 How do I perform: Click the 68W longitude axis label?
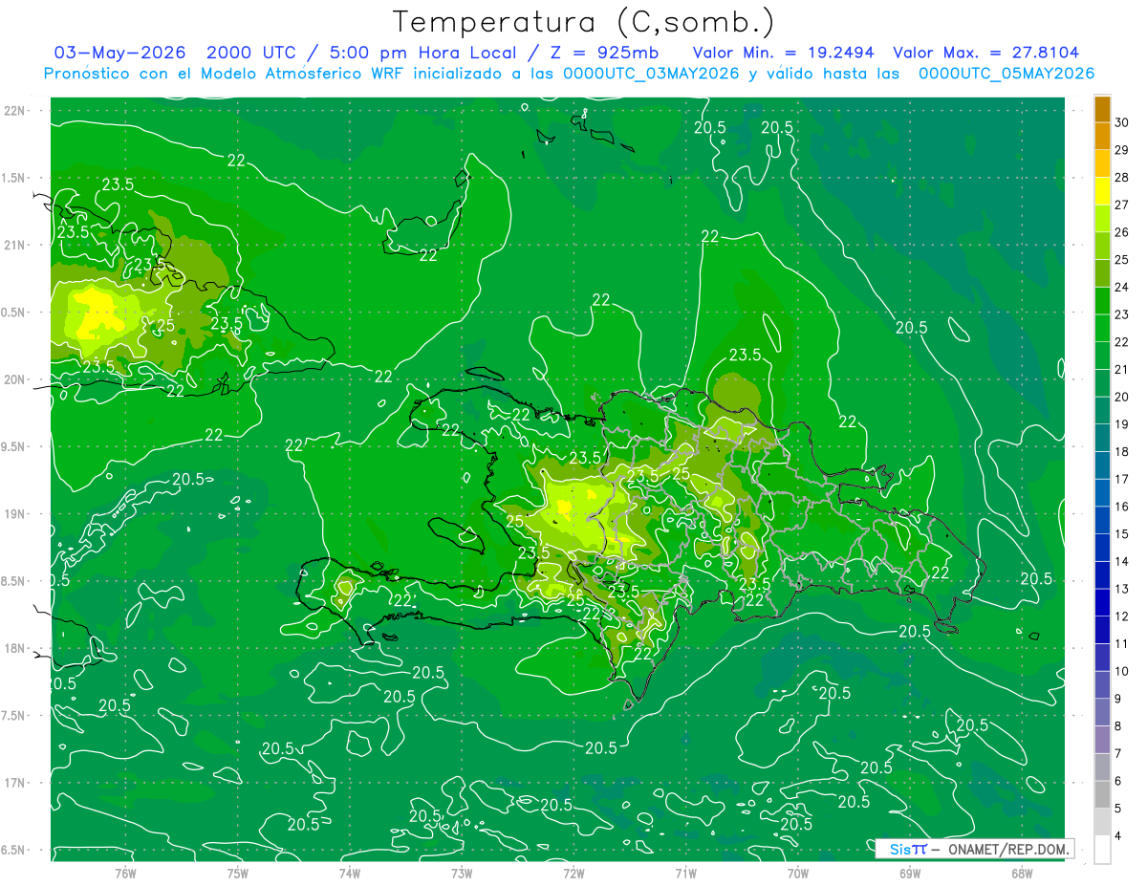(1021, 872)
